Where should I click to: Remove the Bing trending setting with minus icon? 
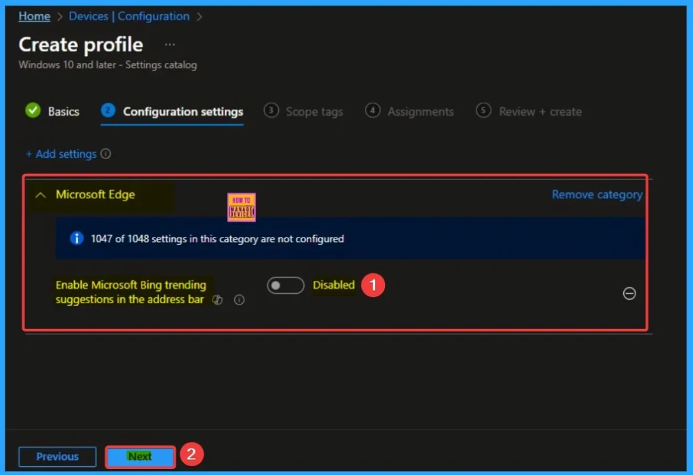(x=629, y=294)
